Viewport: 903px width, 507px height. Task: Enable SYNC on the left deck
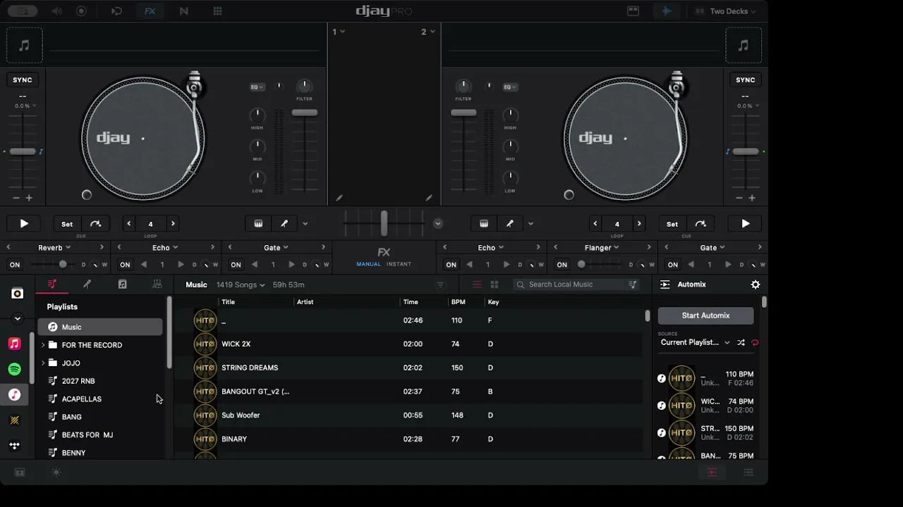coord(23,80)
